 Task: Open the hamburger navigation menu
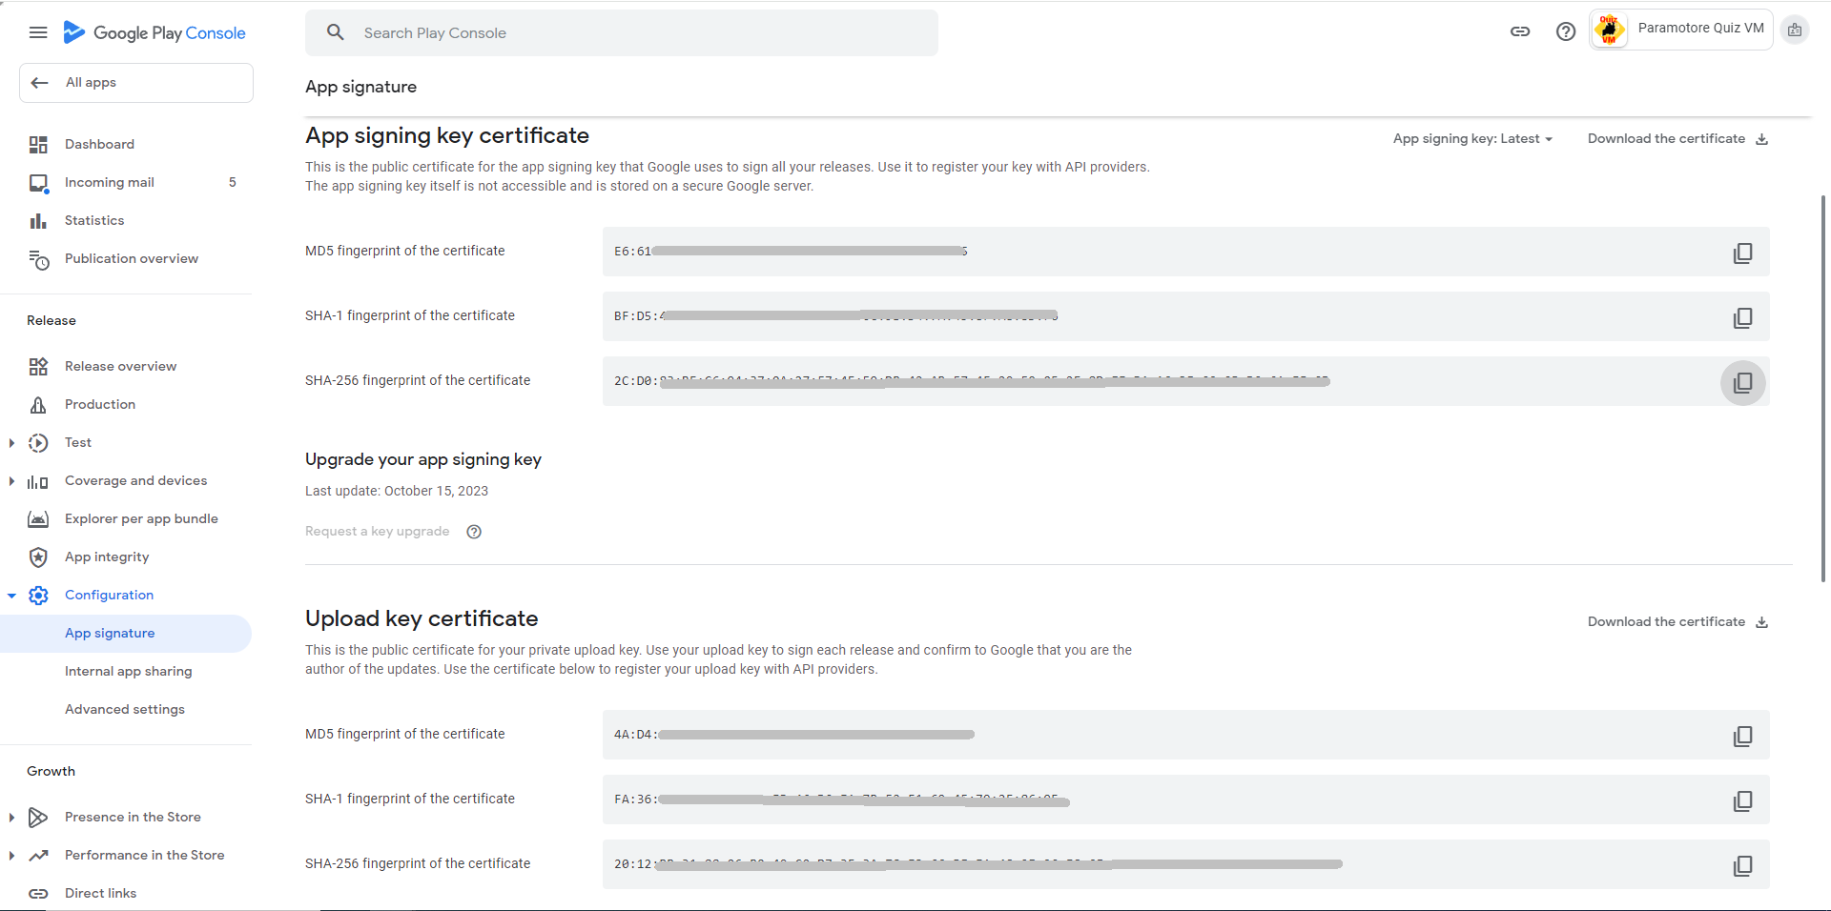[x=38, y=32]
